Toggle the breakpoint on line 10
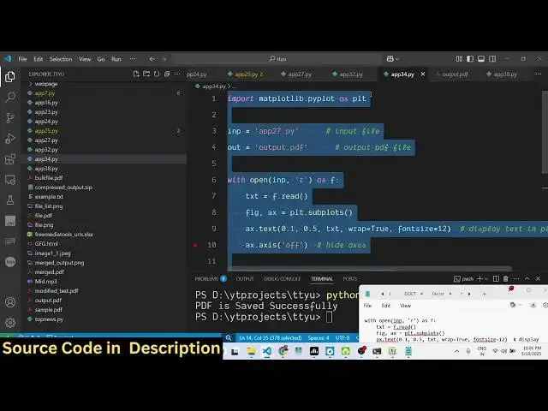The image size is (548, 411). tap(195, 245)
